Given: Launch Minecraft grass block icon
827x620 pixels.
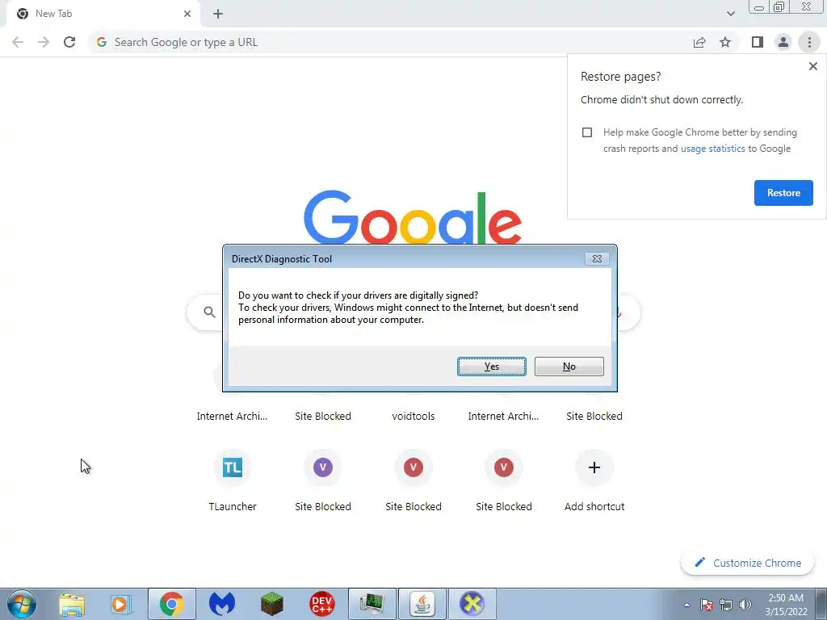Looking at the screenshot, I should [271, 604].
